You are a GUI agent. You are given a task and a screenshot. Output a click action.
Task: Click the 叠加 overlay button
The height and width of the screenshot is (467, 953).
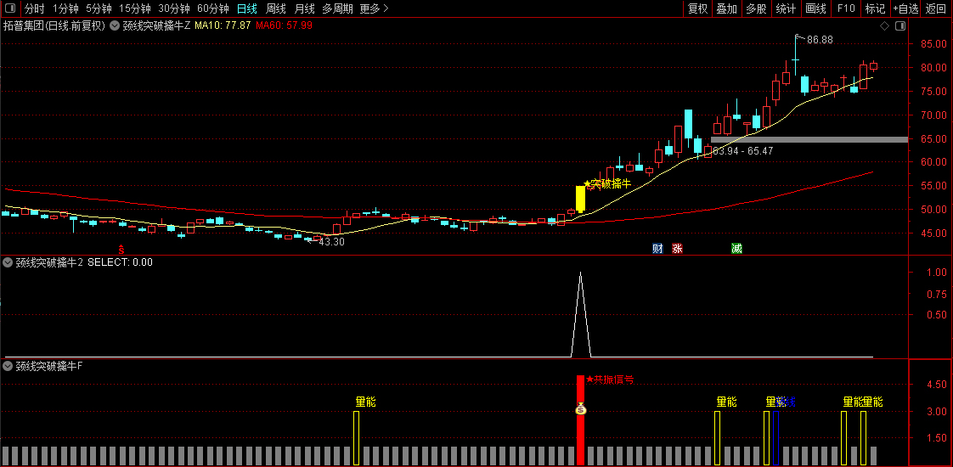pyautogui.click(x=727, y=8)
